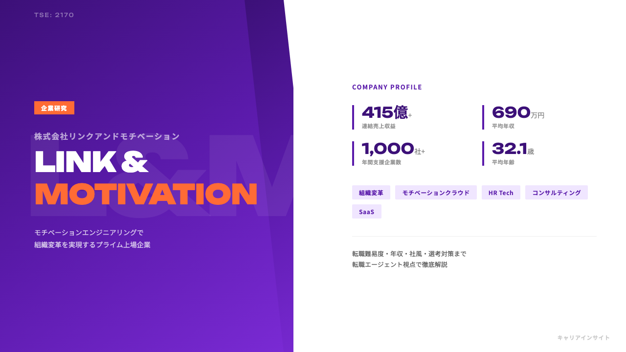Click the モチベーションエンジニアリングで tagline line
The width and height of the screenshot is (626, 352).
[89, 232]
